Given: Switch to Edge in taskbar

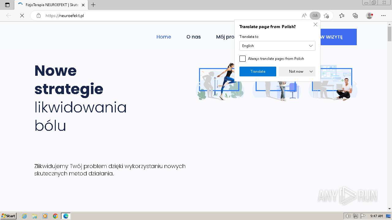Looking at the screenshot, I should tap(66, 216).
